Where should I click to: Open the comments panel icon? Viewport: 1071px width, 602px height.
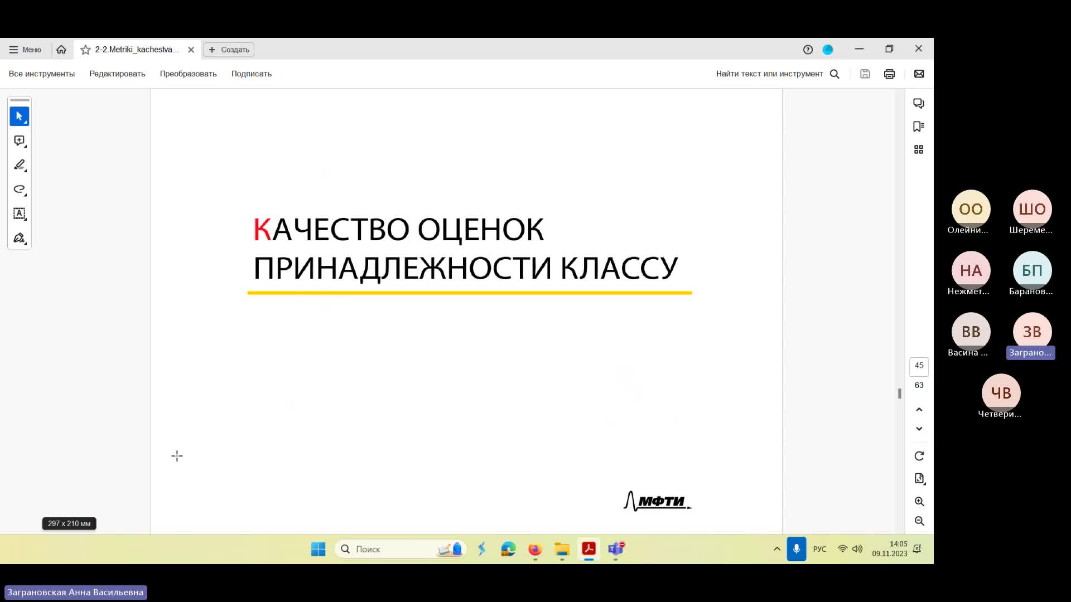[x=919, y=104]
